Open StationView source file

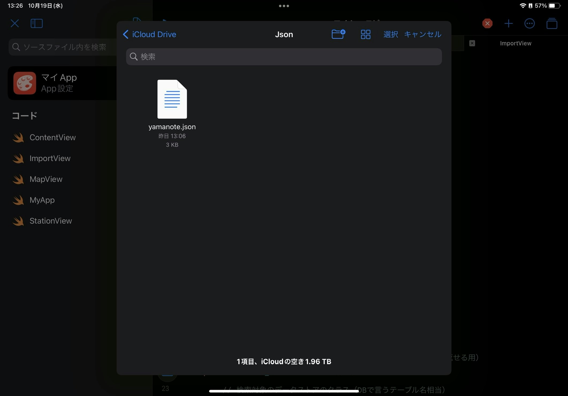51,221
